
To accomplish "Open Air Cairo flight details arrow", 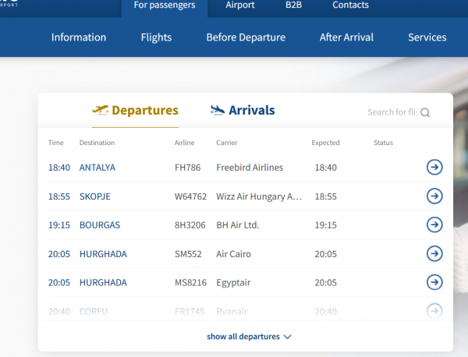I will tap(434, 253).
